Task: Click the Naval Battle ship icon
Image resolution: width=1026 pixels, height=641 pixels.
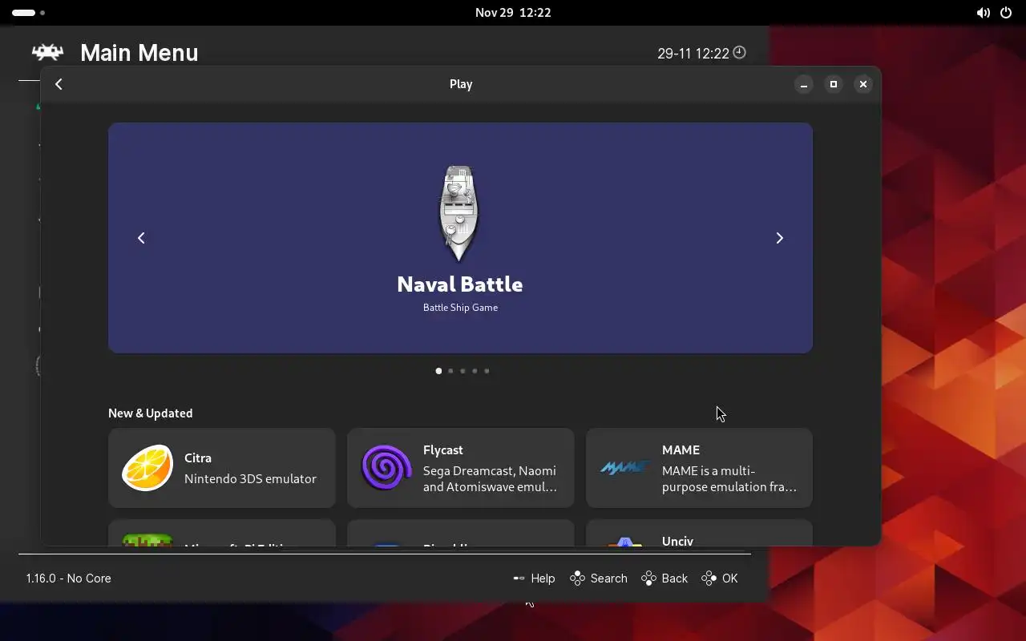Action: pos(459,214)
